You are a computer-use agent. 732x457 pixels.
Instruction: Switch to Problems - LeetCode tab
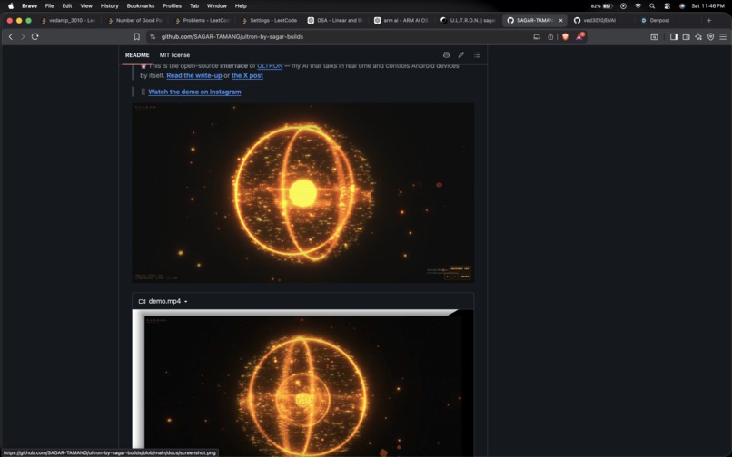(x=202, y=21)
